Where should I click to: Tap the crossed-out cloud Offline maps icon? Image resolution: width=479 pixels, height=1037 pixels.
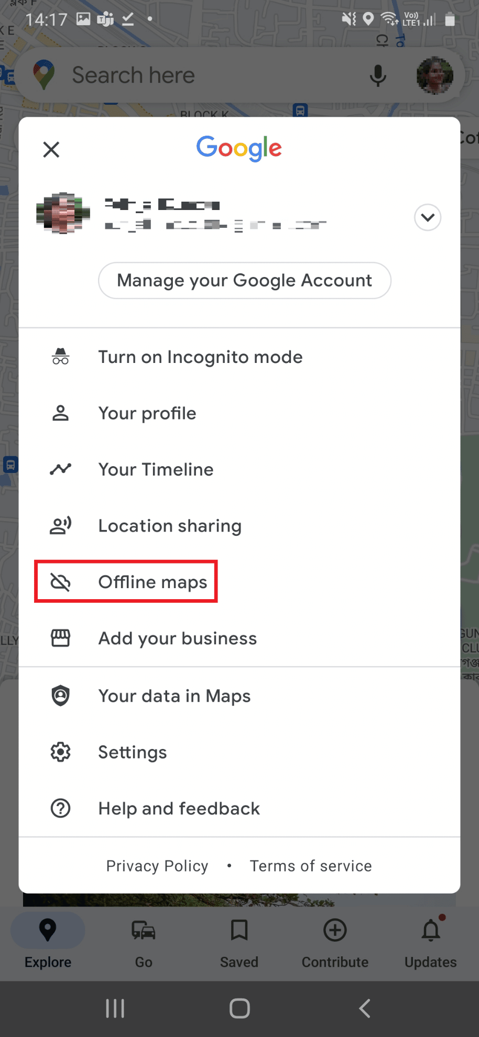point(60,582)
